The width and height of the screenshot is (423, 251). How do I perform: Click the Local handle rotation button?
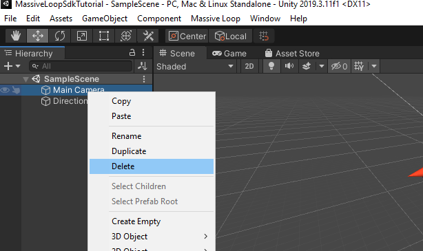click(x=231, y=36)
